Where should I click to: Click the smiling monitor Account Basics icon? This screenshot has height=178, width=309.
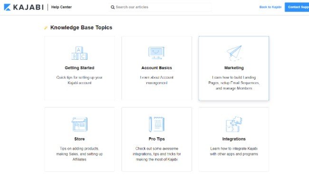tap(156, 53)
